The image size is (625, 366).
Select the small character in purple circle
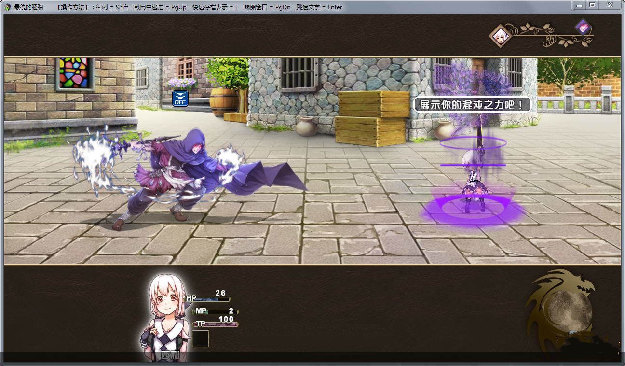472,182
